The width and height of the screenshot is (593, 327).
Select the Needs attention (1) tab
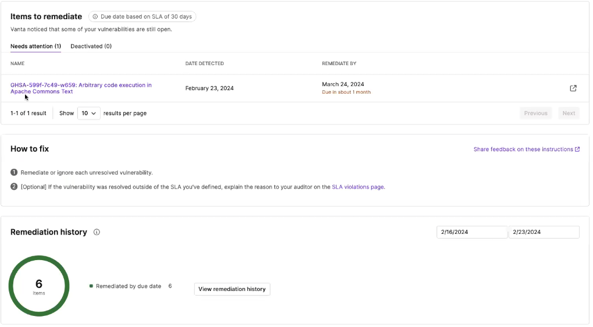(x=35, y=46)
